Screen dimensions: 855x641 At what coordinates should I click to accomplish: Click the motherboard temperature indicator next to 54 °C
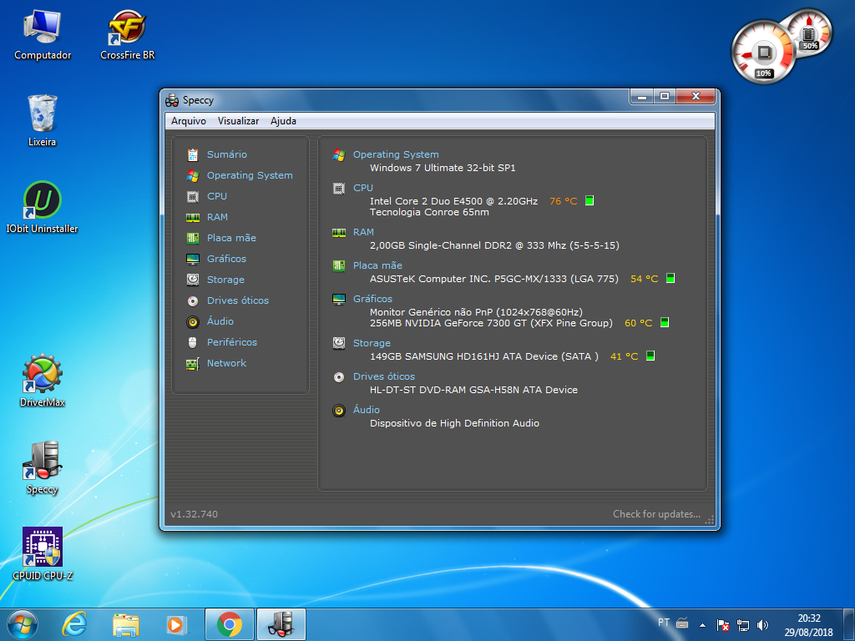670,278
